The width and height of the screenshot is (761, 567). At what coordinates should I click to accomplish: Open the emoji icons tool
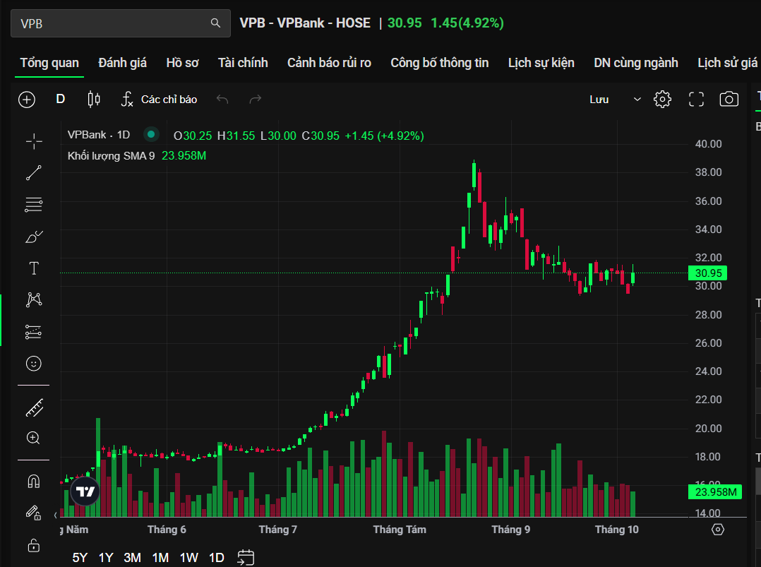pos(33,364)
